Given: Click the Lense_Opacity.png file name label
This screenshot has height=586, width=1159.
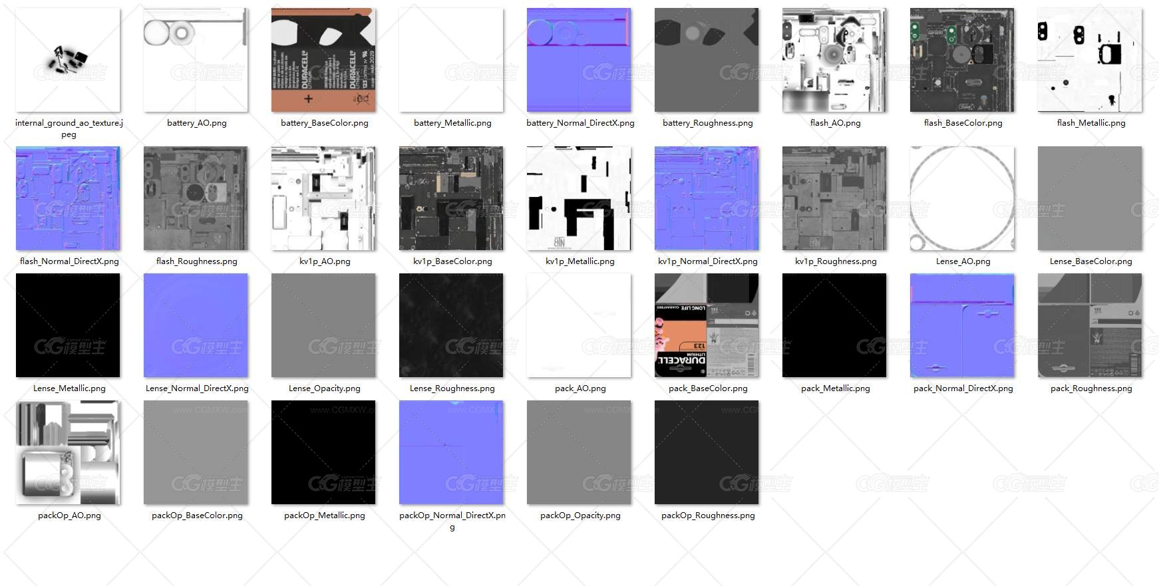Looking at the screenshot, I should [x=325, y=388].
